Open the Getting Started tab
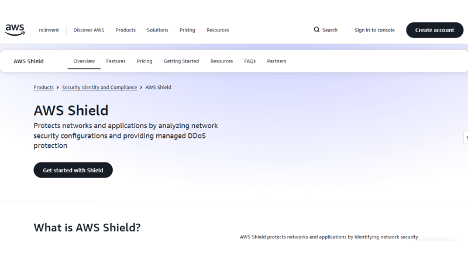The height and width of the screenshot is (260, 468). pyautogui.click(x=181, y=61)
